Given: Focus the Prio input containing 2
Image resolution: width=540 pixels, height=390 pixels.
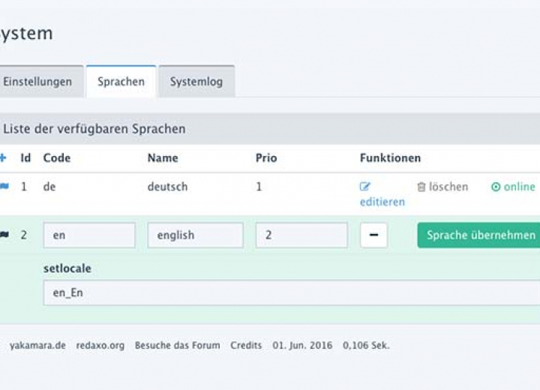Looking at the screenshot, I should click(301, 235).
